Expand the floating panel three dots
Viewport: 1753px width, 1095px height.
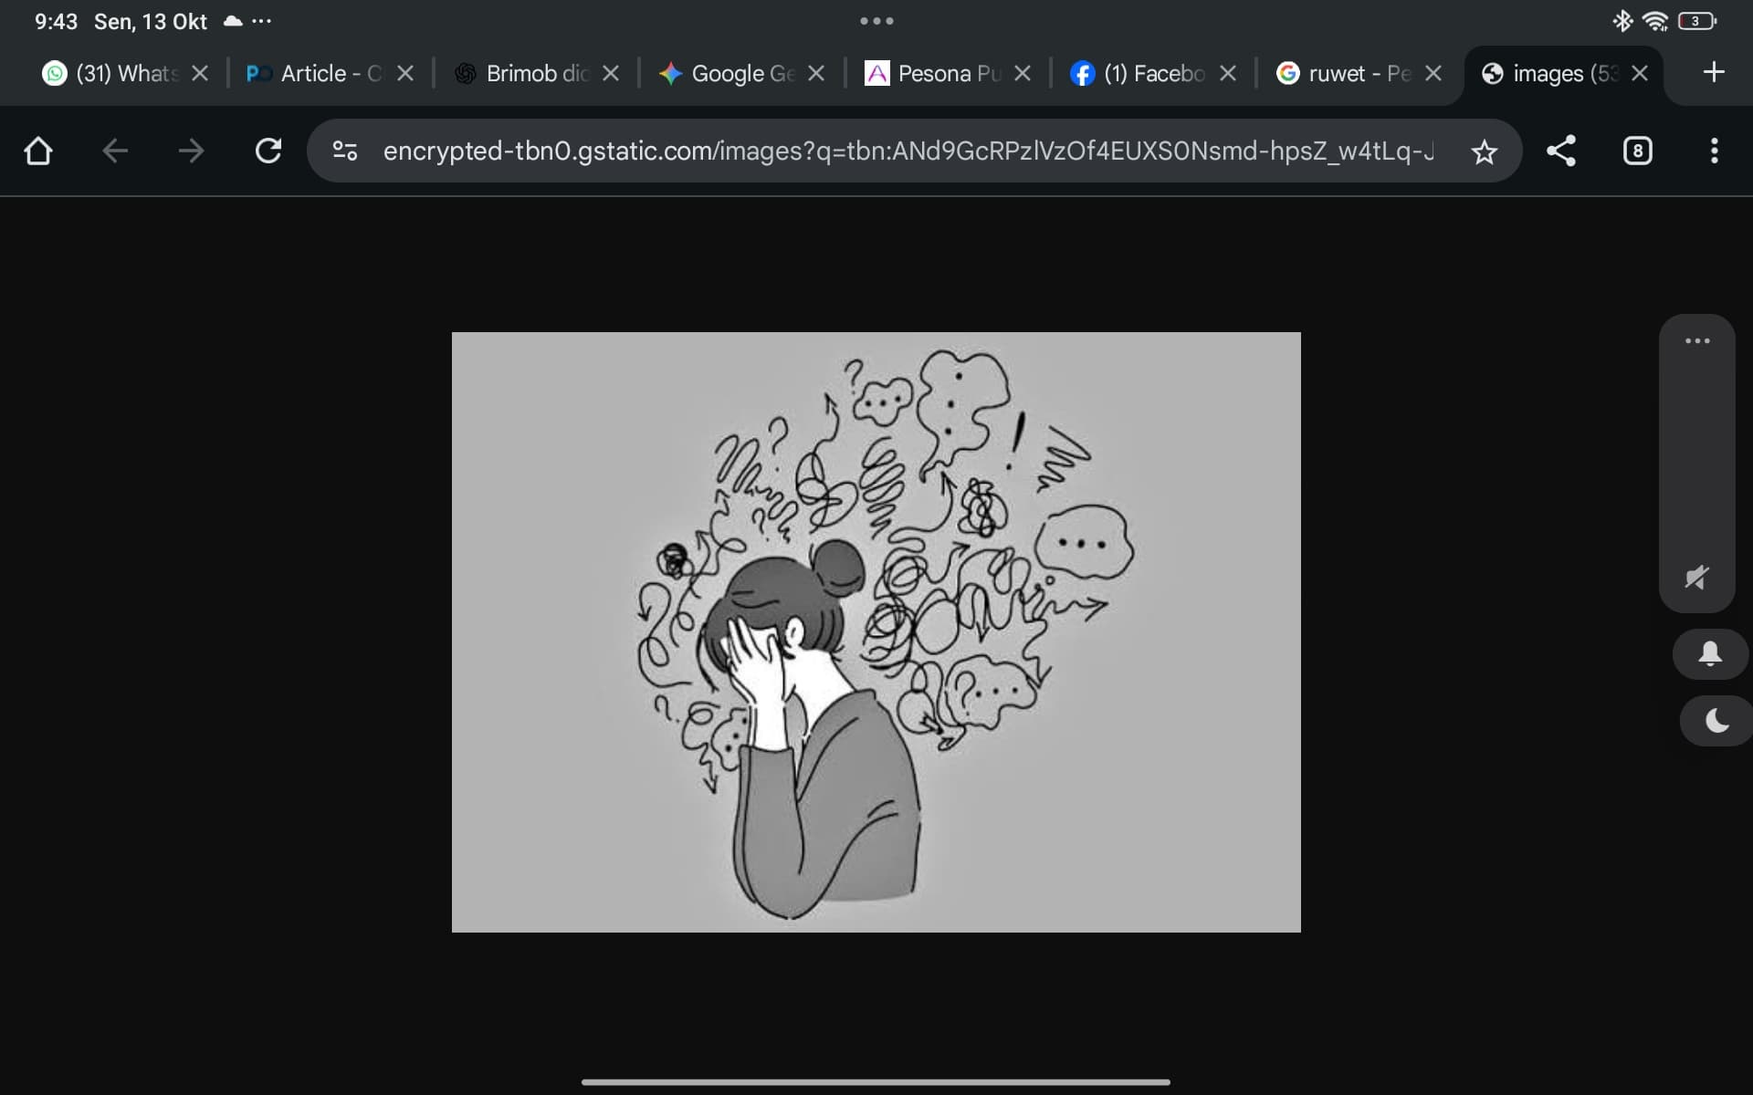click(1696, 341)
